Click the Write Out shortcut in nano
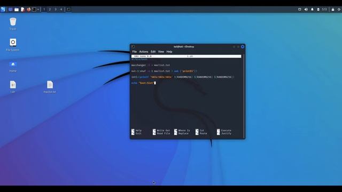 (161, 130)
